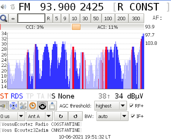Click the tuned frequency 93.900 display
This screenshot has height=140, width=171.
[x=58, y=7]
